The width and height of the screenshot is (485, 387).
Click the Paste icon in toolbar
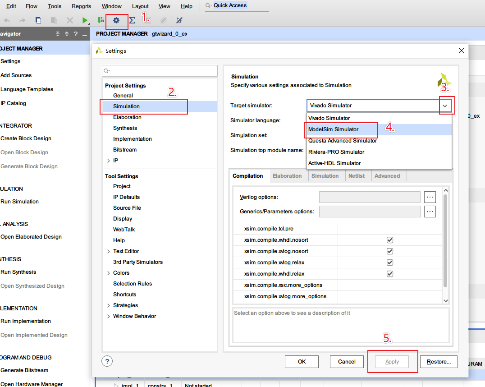pos(54,20)
